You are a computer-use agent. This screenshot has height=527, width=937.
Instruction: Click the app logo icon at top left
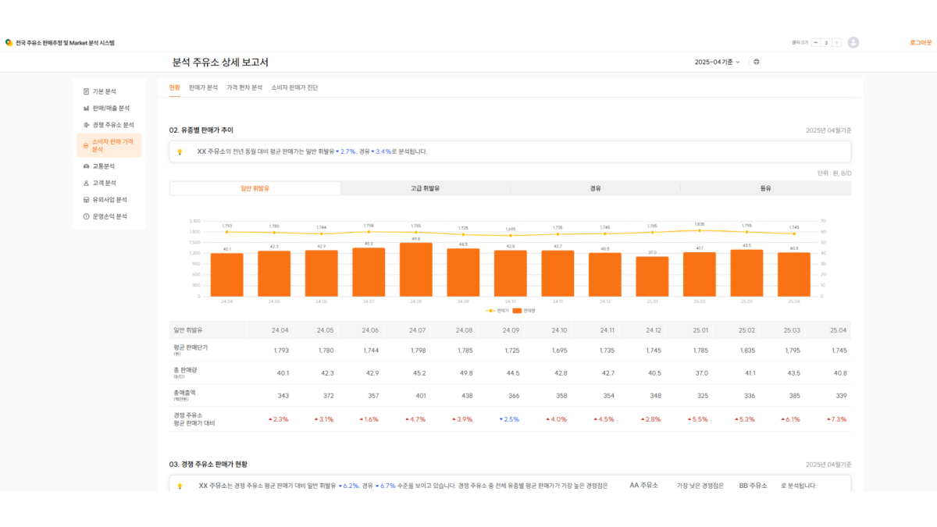pos(9,43)
